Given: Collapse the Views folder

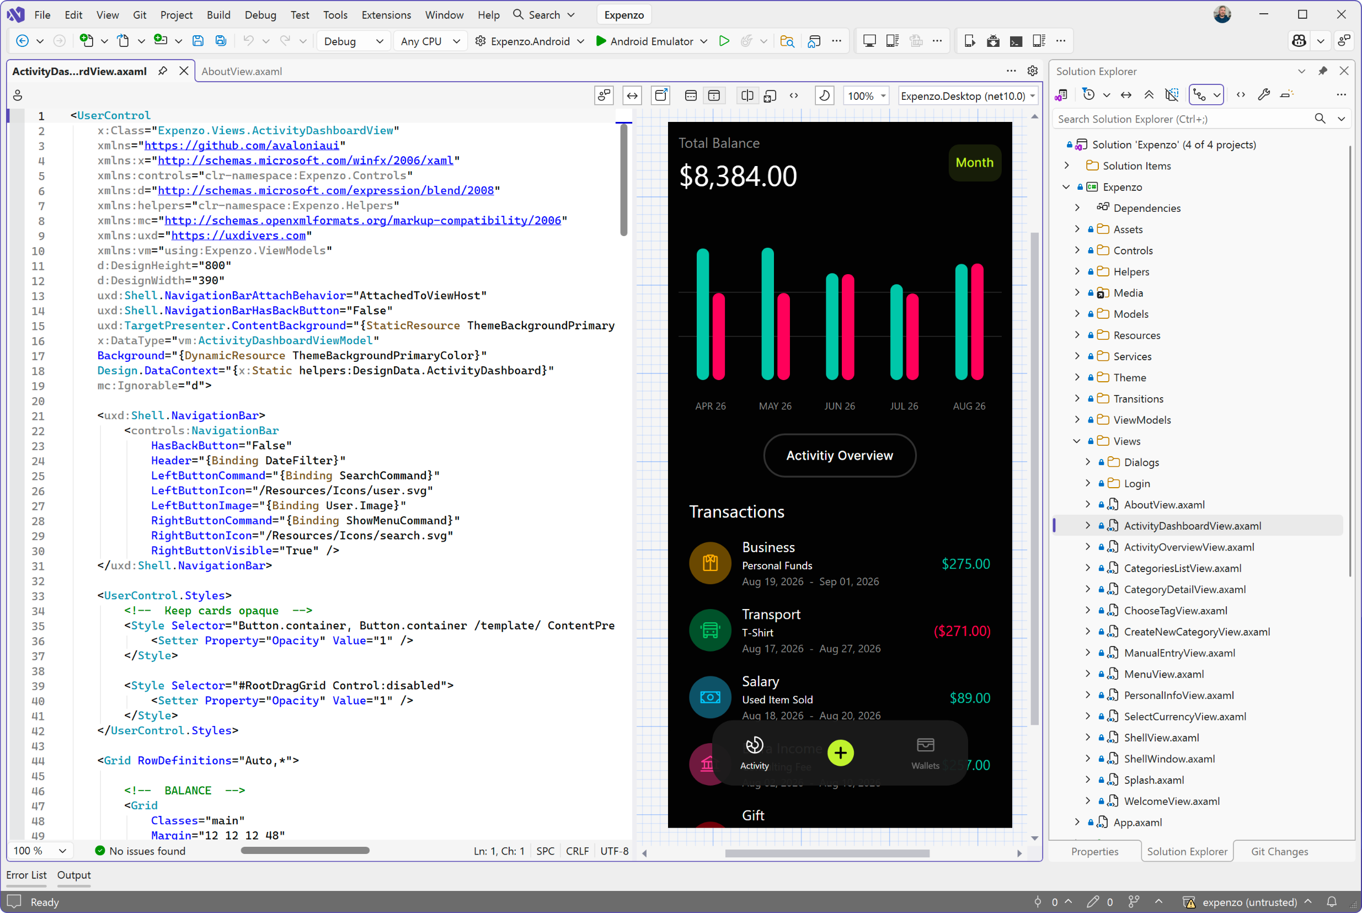Looking at the screenshot, I should (1077, 441).
